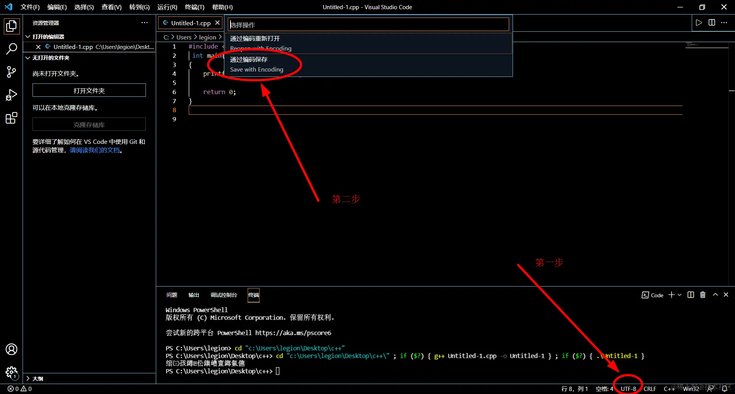Screen dimensions: 735x394
Task: Switch to the 问题 panel tab
Action: pos(172,295)
